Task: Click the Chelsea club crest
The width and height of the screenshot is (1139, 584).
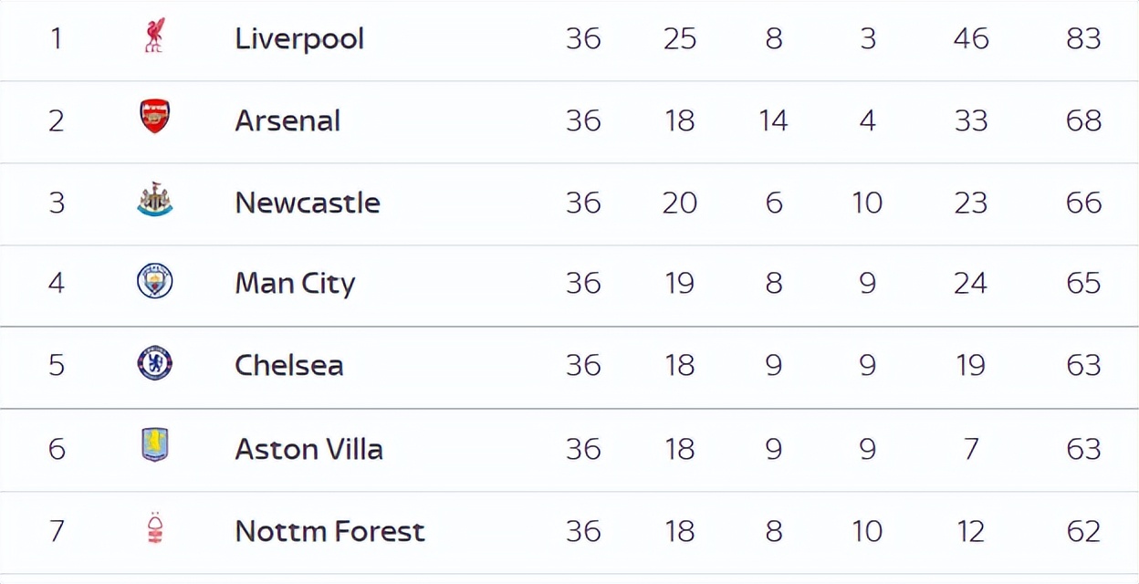Action: pos(155,363)
